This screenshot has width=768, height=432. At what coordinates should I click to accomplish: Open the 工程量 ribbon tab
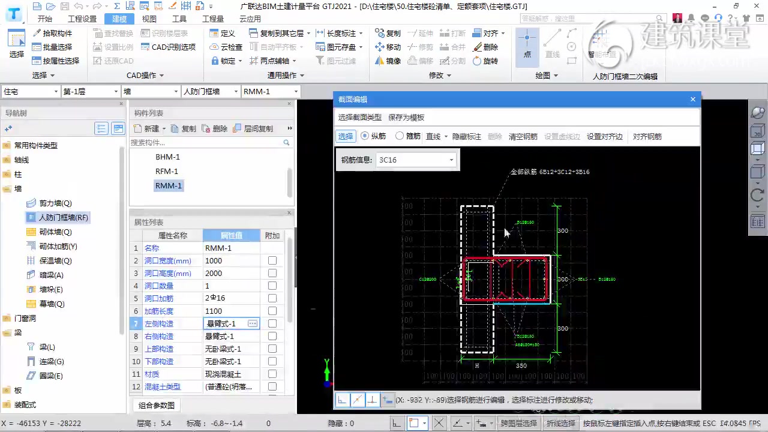212,19
